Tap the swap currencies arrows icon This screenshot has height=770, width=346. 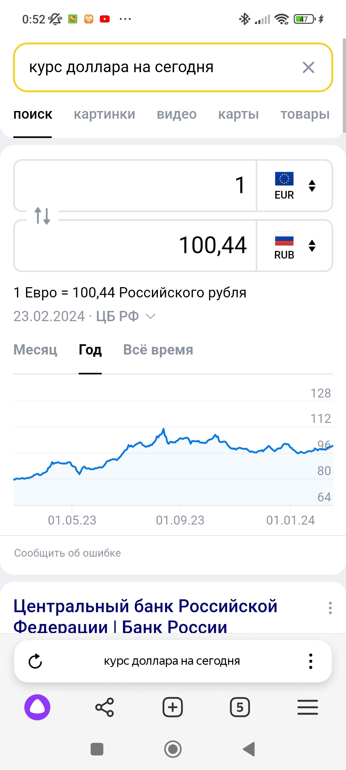point(42,216)
